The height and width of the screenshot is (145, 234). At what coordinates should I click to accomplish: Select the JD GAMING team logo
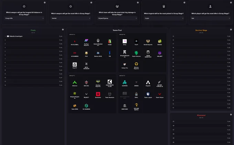click(75, 53)
